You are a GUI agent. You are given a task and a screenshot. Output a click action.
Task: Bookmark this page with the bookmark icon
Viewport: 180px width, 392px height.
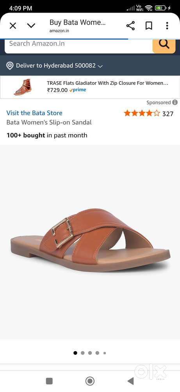click(149, 26)
